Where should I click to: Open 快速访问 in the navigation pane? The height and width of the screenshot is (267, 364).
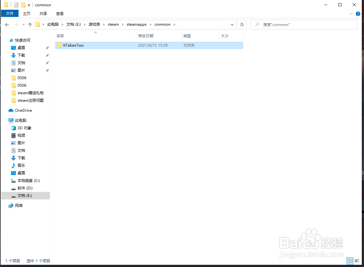(x=22, y=40)
